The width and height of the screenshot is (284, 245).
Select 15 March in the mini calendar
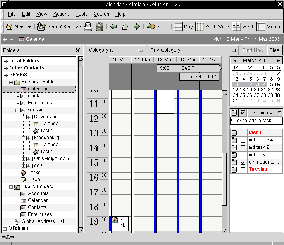coord(270,85)
